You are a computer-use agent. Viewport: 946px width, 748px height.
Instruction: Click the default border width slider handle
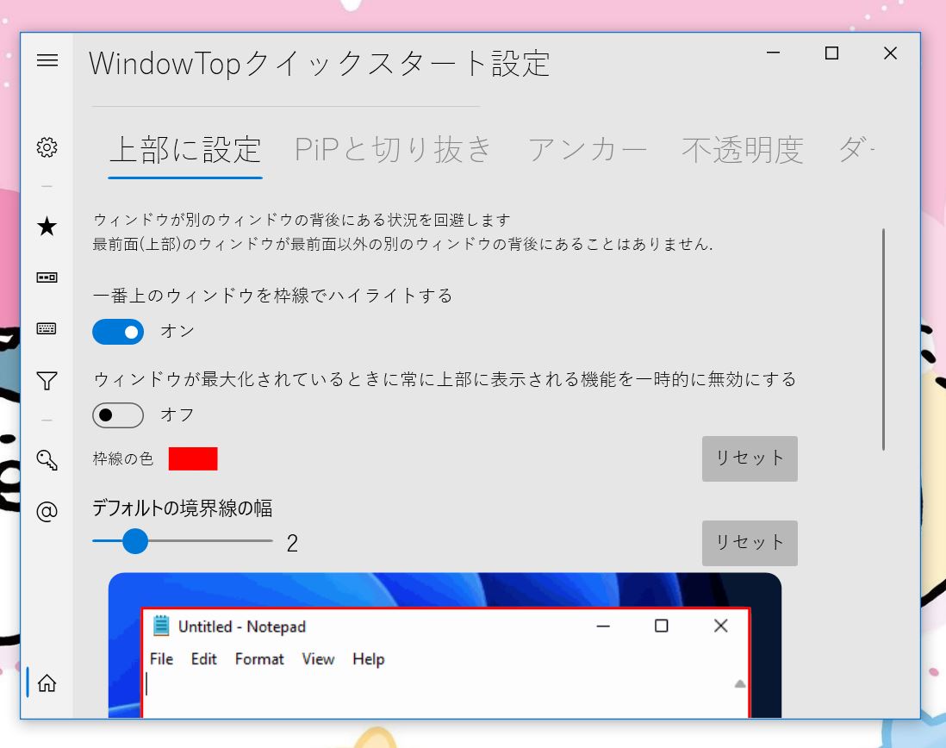(x=135, y=541)
